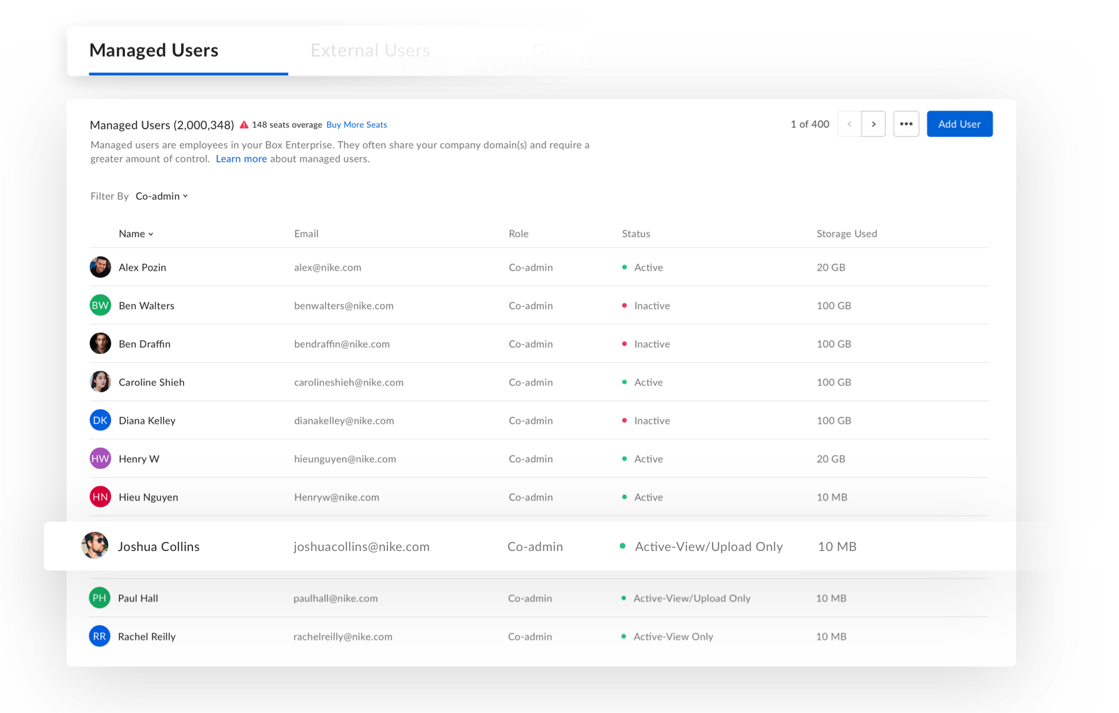The image size is (1119, 713).
Task: Click Henry W's purple HW avatar
Action: click(100, 459)
